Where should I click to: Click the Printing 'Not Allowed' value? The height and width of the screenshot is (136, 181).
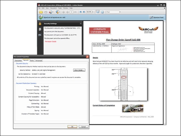click(x=45, y=86)
